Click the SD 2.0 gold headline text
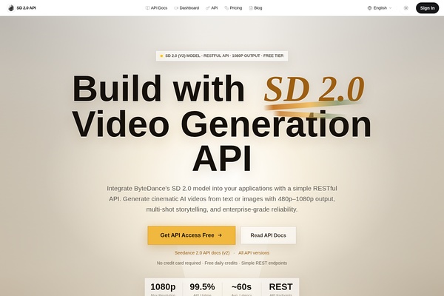 click(314, 89)
